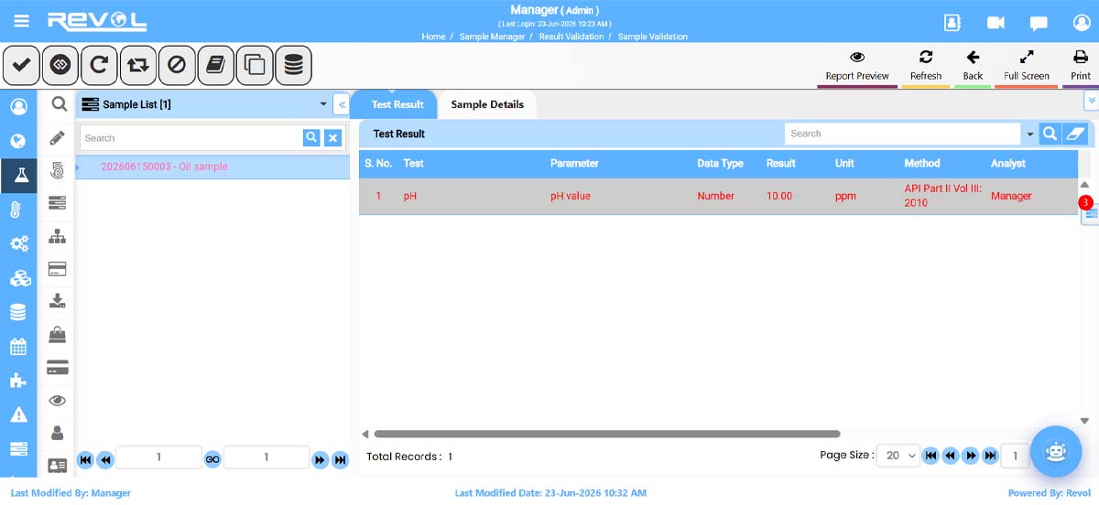Click the download tray icon in sub-sidebar
This screenshot has height=505, width=1099.
[58, 300]
